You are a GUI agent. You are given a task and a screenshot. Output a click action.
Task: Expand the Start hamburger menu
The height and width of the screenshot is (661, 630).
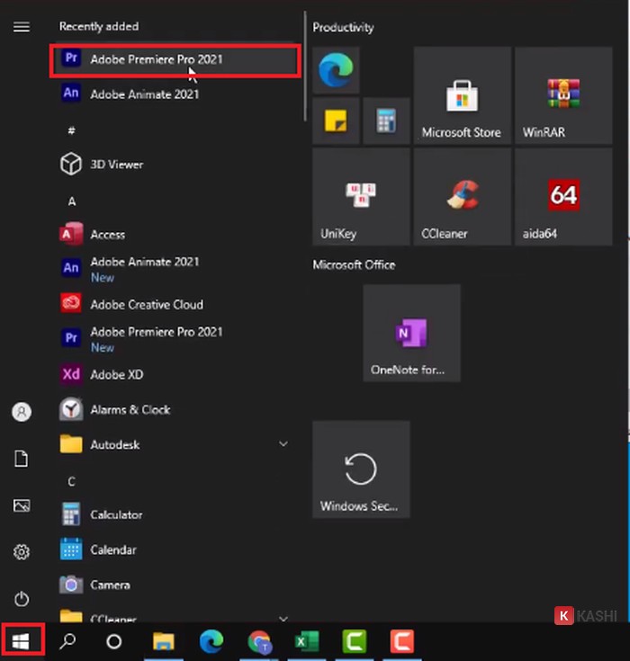[x=22, y=27]
